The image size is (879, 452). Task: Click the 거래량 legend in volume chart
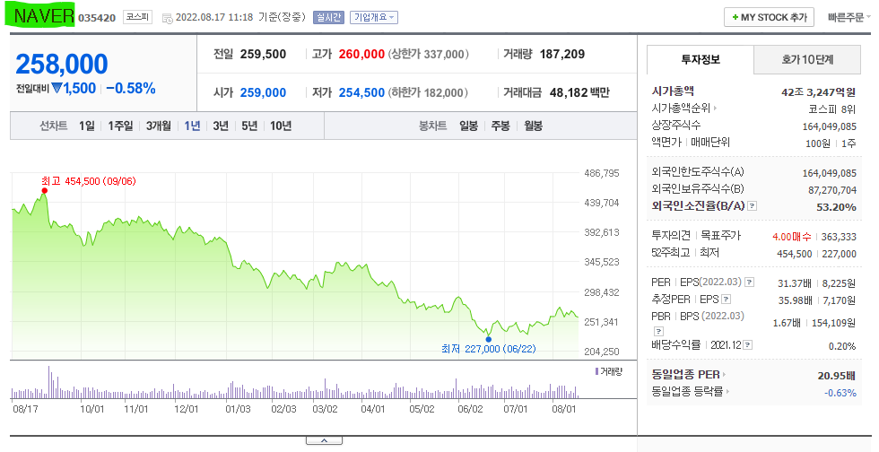pyautogui.click(x=609, y=371)
